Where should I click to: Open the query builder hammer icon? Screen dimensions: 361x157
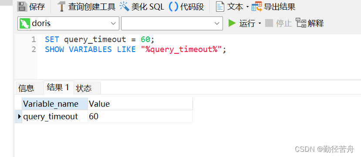pos(61,7)
